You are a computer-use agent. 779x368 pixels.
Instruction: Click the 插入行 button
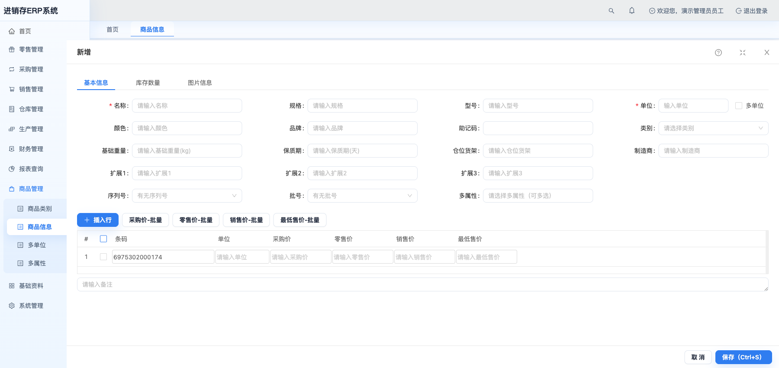pyautogui.click(x=98, y=220)
